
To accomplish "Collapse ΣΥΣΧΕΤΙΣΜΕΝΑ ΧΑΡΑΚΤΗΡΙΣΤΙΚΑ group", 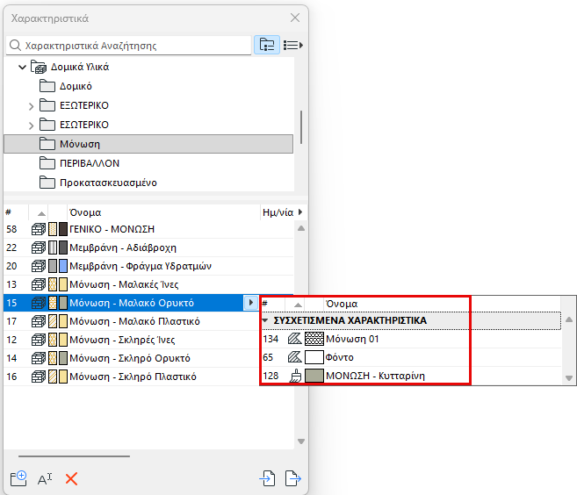I will 265,320.
